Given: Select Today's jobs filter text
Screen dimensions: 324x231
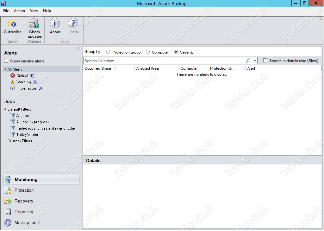Looking at the screenshot, I should click(x=27, y=135).
